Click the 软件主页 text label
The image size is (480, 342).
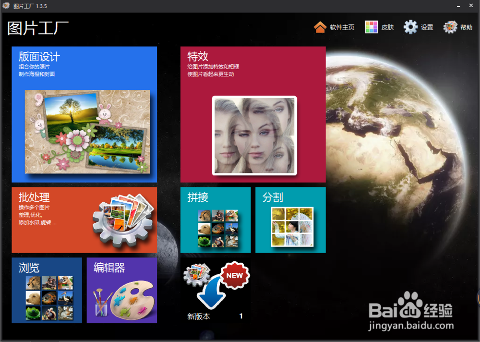click(x=342, y=27)
